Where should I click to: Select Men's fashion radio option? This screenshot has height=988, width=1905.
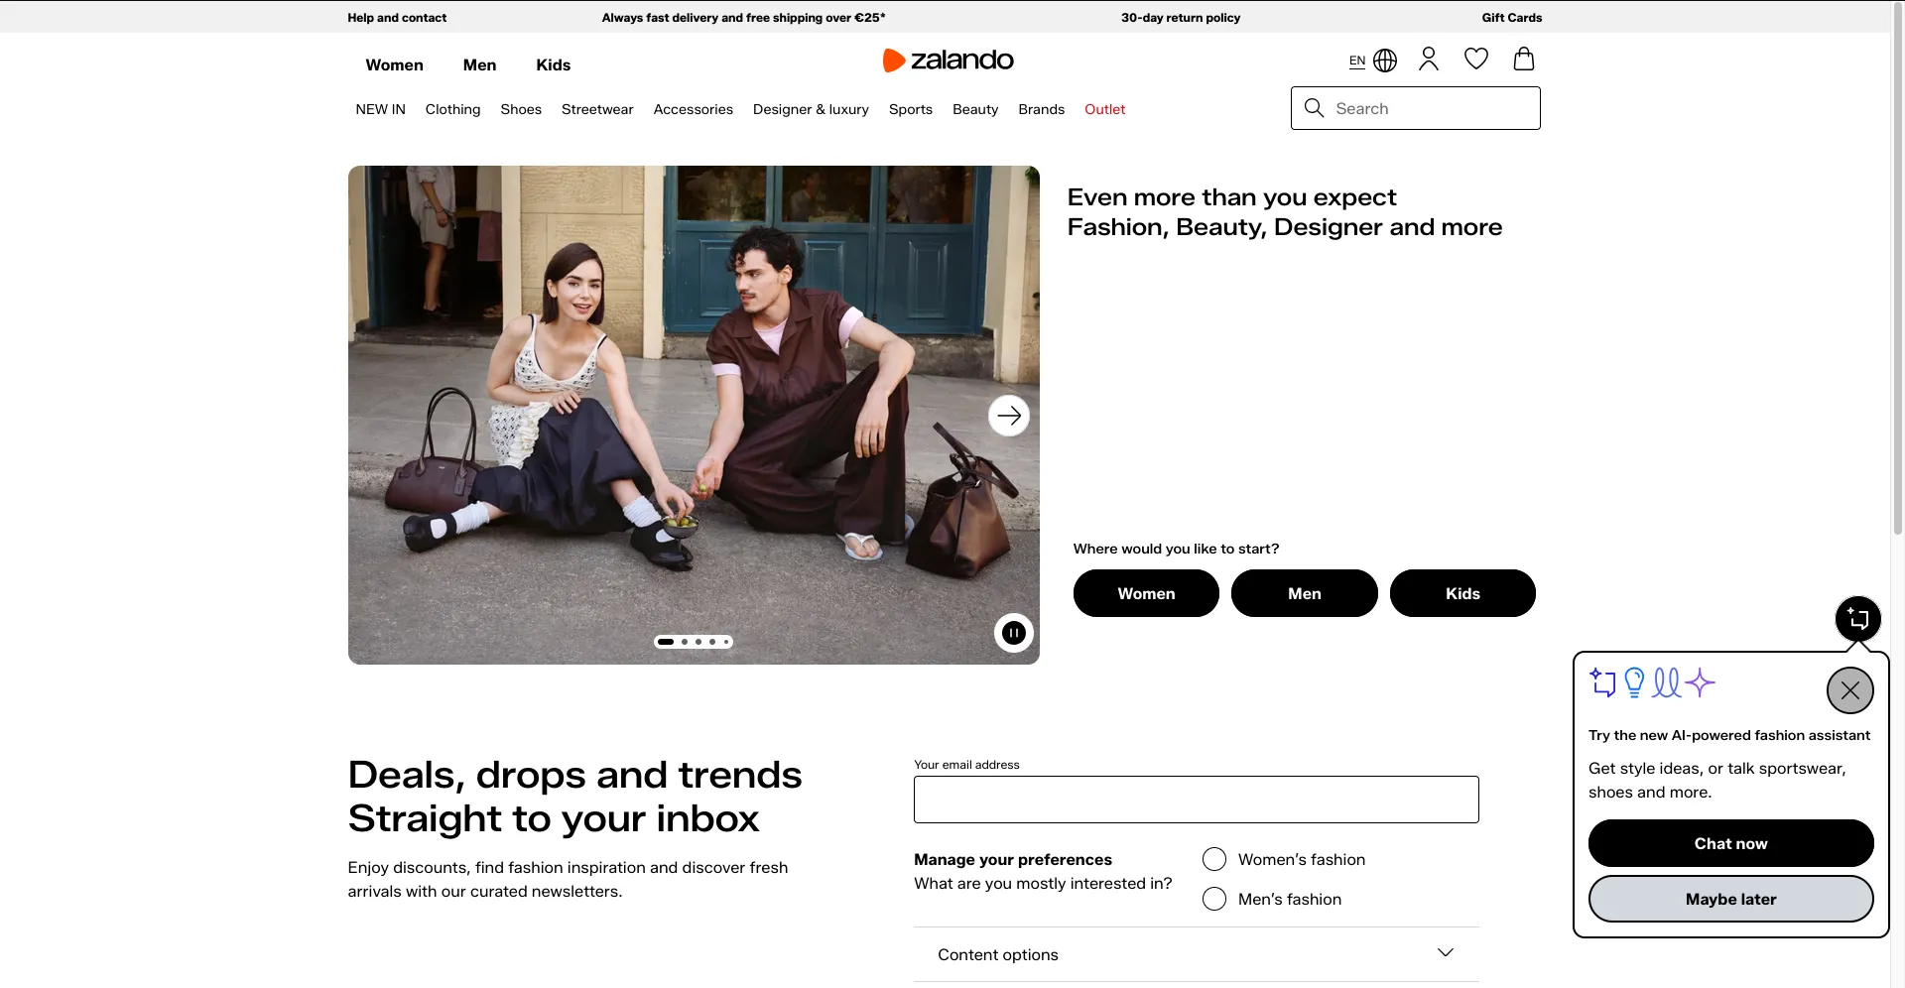[x=1214, y=899]
